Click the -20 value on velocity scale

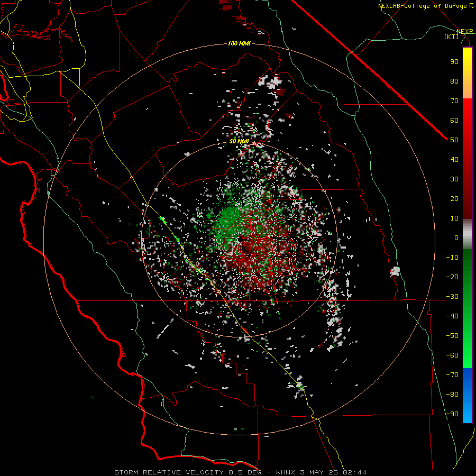(x=452, y=277)
